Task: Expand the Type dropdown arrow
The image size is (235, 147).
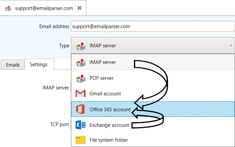Action: click(x=231, y=45)
